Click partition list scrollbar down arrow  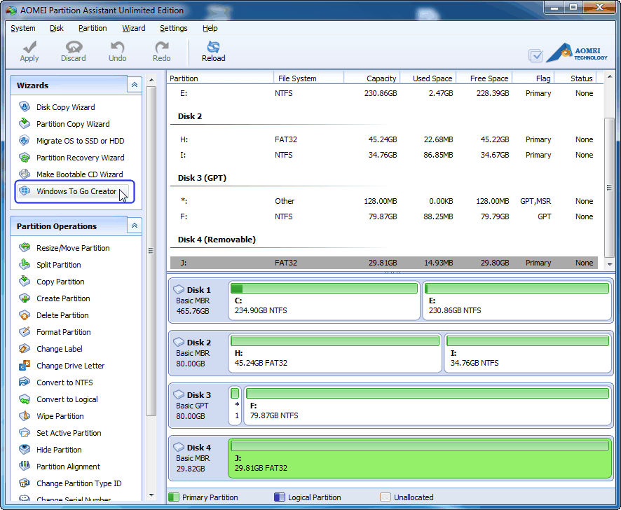[x=610, y=265]
